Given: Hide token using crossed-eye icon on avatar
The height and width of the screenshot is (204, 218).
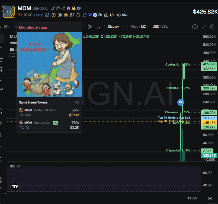Looking at the screenshot, I should pyautogui.click(x=4, y=7).
